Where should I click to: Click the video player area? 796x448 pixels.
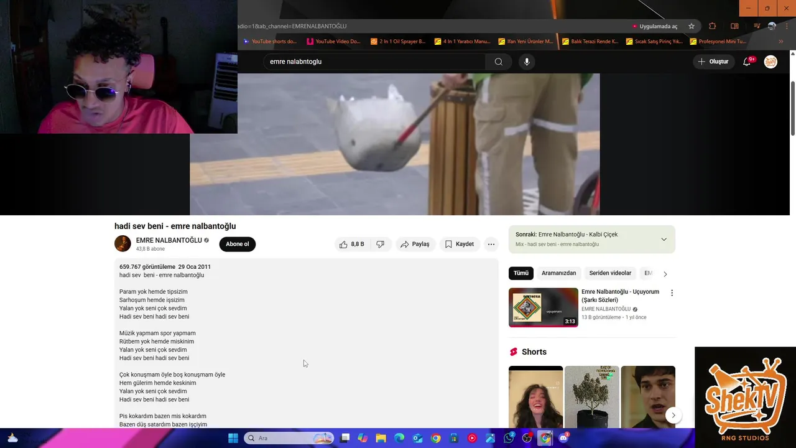coord(394,144)
